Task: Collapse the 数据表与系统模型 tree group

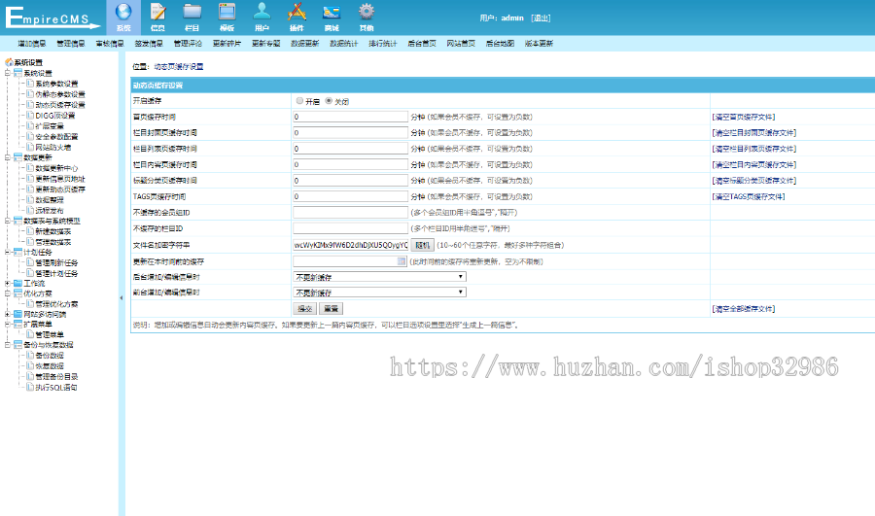Action: click(x=7, y=221)
